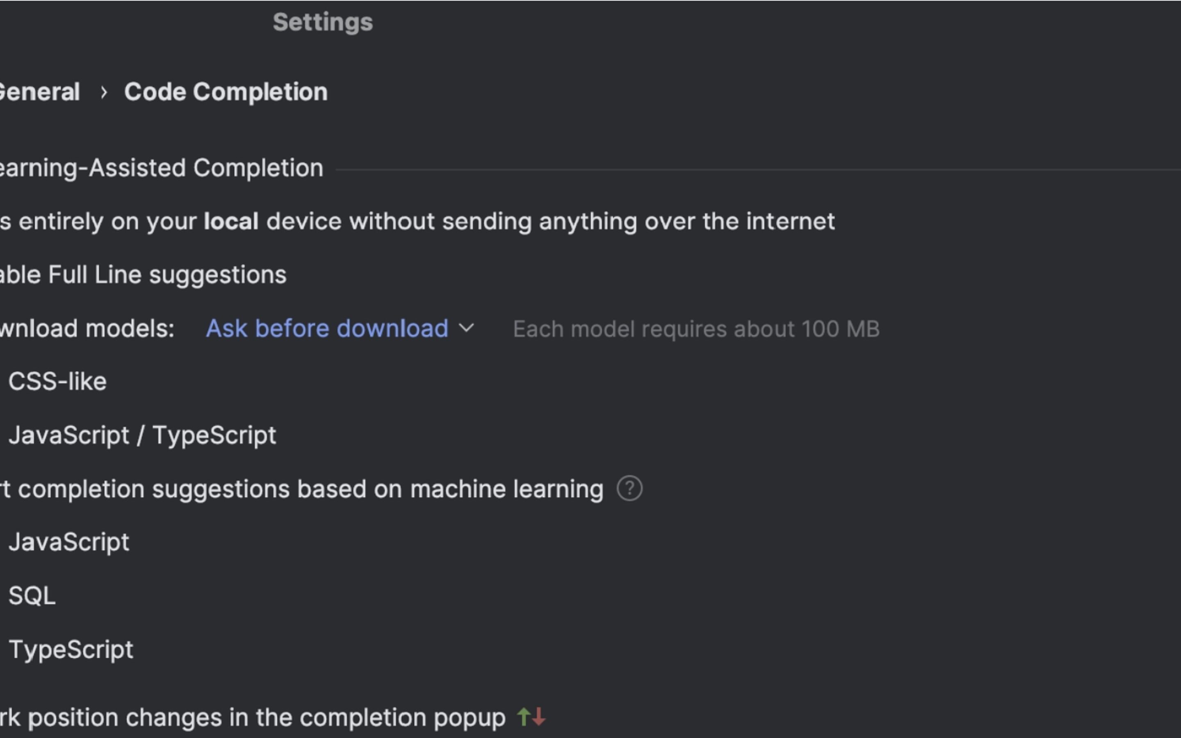This screenshot has height=738, width=1181.
Task: Click the green up arrow indicator
Action: 524,717
